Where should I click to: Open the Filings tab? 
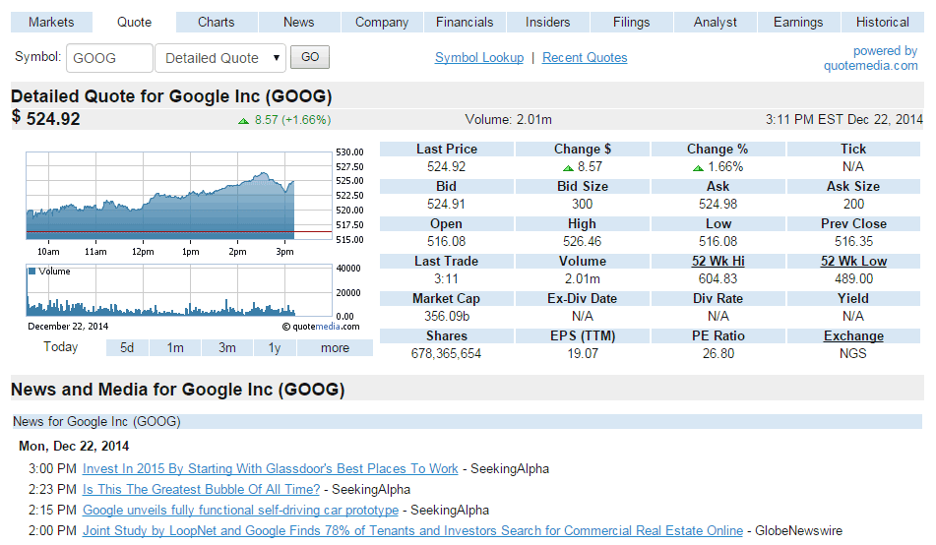pyautogui.click(x=631, y=22)
